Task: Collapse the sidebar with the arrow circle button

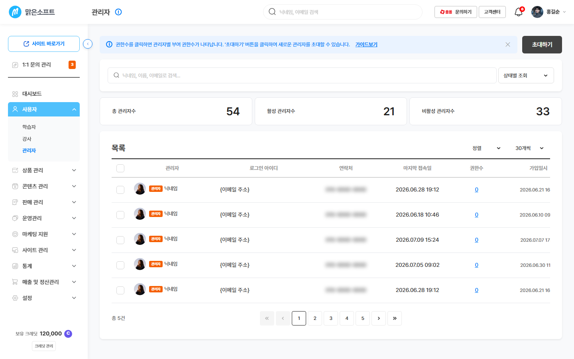Action: pos(88,44)
